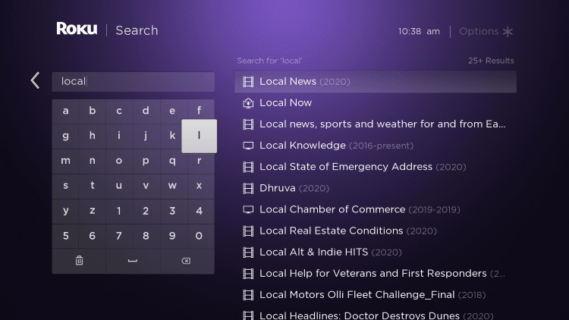Tap the letter a key

(x=65, y=111)
